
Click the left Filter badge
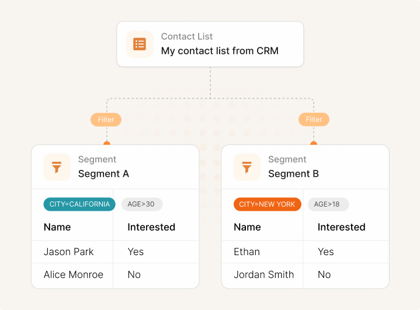pyautogui.click(x=106, y=120)
